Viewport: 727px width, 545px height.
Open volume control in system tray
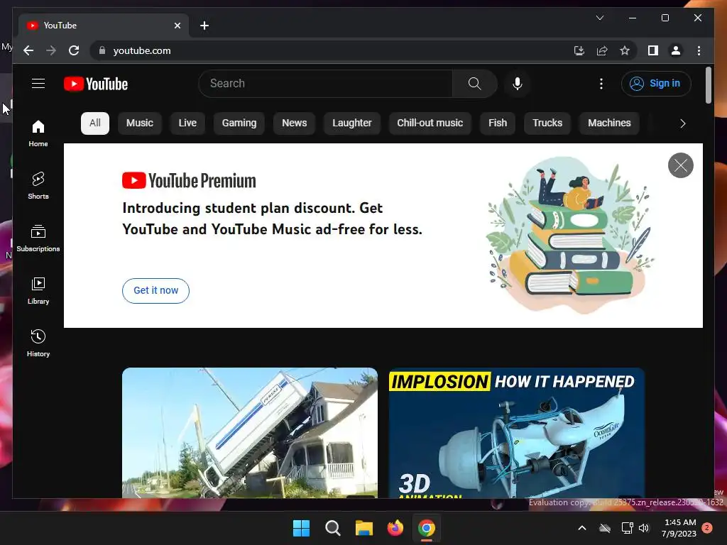pos(644,528)
